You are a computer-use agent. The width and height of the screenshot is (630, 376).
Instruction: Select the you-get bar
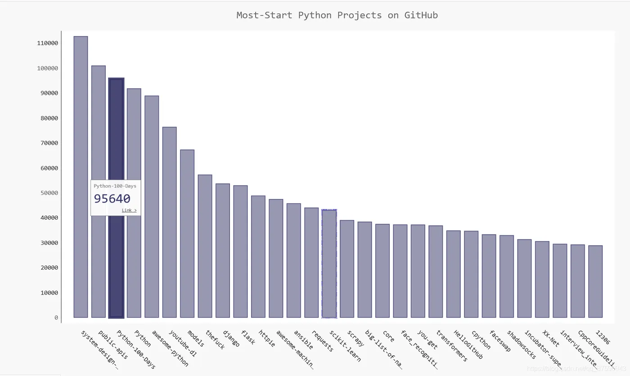coord(418,271)
